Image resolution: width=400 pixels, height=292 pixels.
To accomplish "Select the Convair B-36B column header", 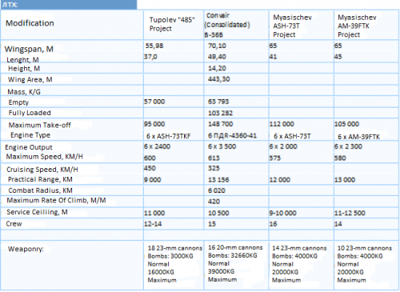I will point(227,25).
